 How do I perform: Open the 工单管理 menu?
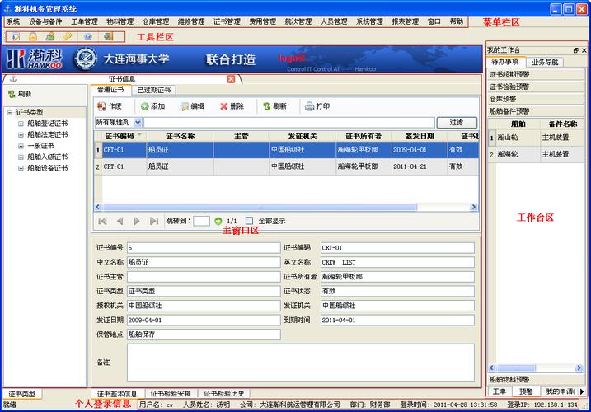[x=84, y=22]
